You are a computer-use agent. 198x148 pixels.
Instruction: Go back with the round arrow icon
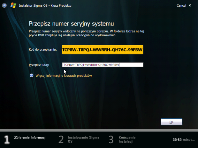[4, 5]
